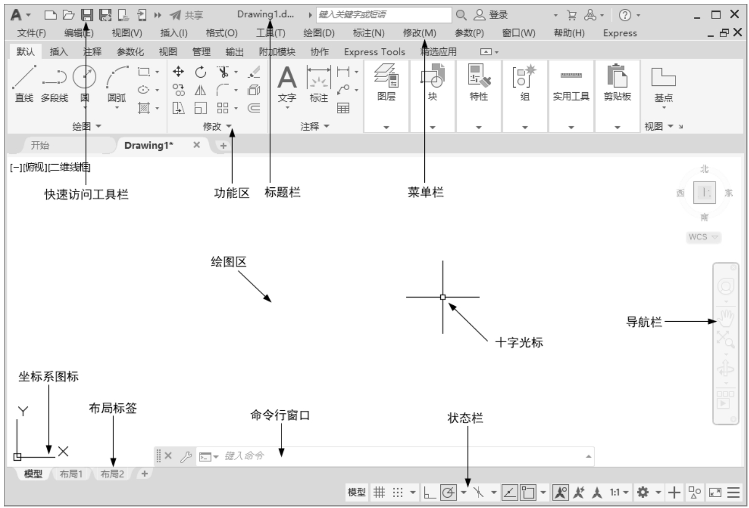Click the 共享 share button
Screen dimensions: 749x508
[x=187, y=15]
